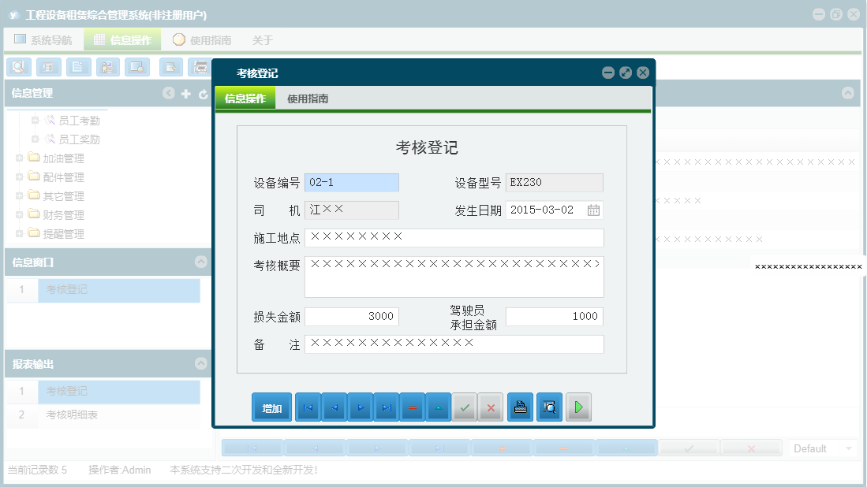Cancel edits with the red X button
867x487 pixels.
[x=491, y=407]
